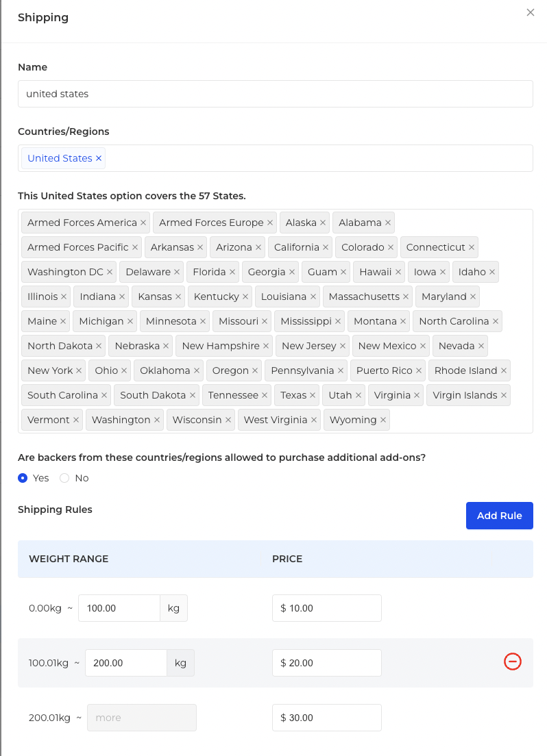This screenshot has height=756, width=547.
Task: Change the $ 30.00 price field
Action: [x=327, y=718]
